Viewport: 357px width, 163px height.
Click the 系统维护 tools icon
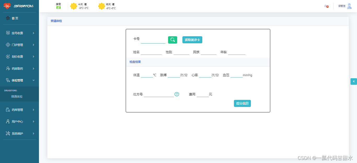(x=8, y=133)
